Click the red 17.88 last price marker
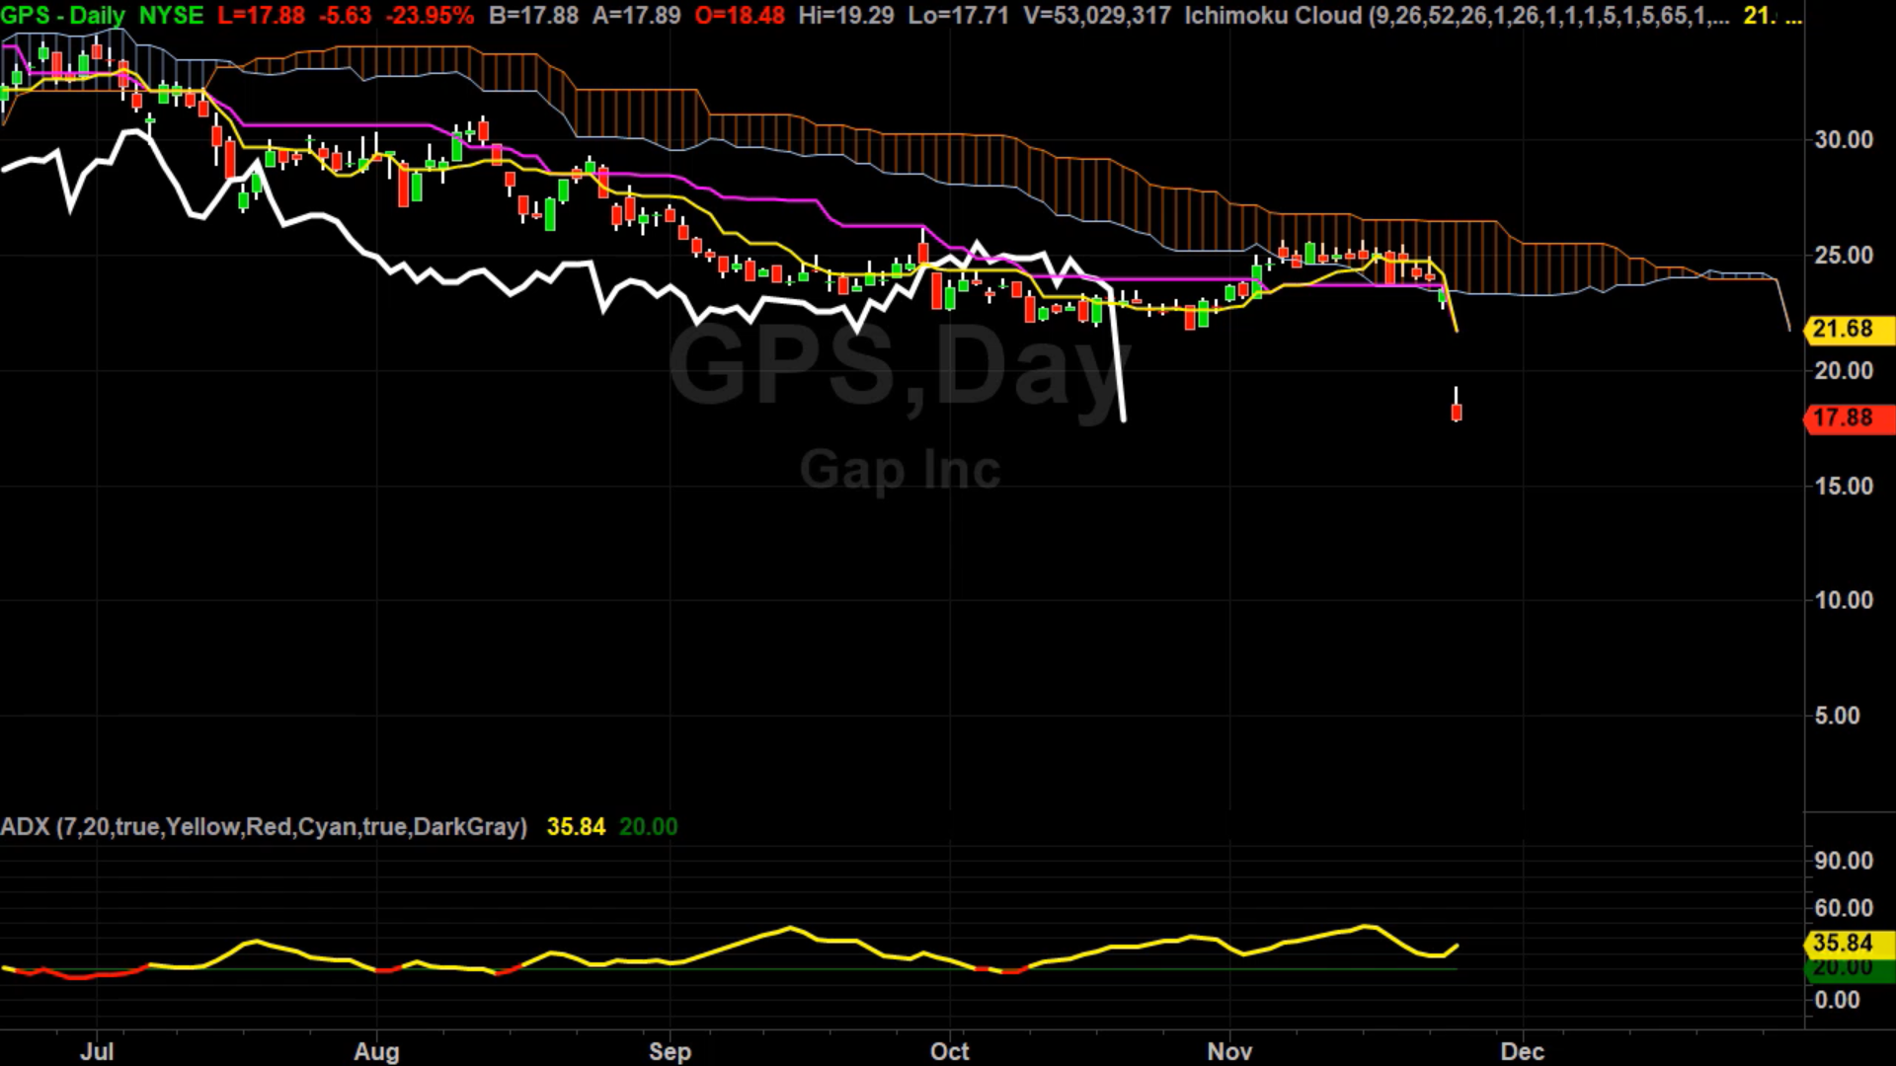Image resolution: width=1896 pixels, height=1066 pixels. click(1849, 418)
